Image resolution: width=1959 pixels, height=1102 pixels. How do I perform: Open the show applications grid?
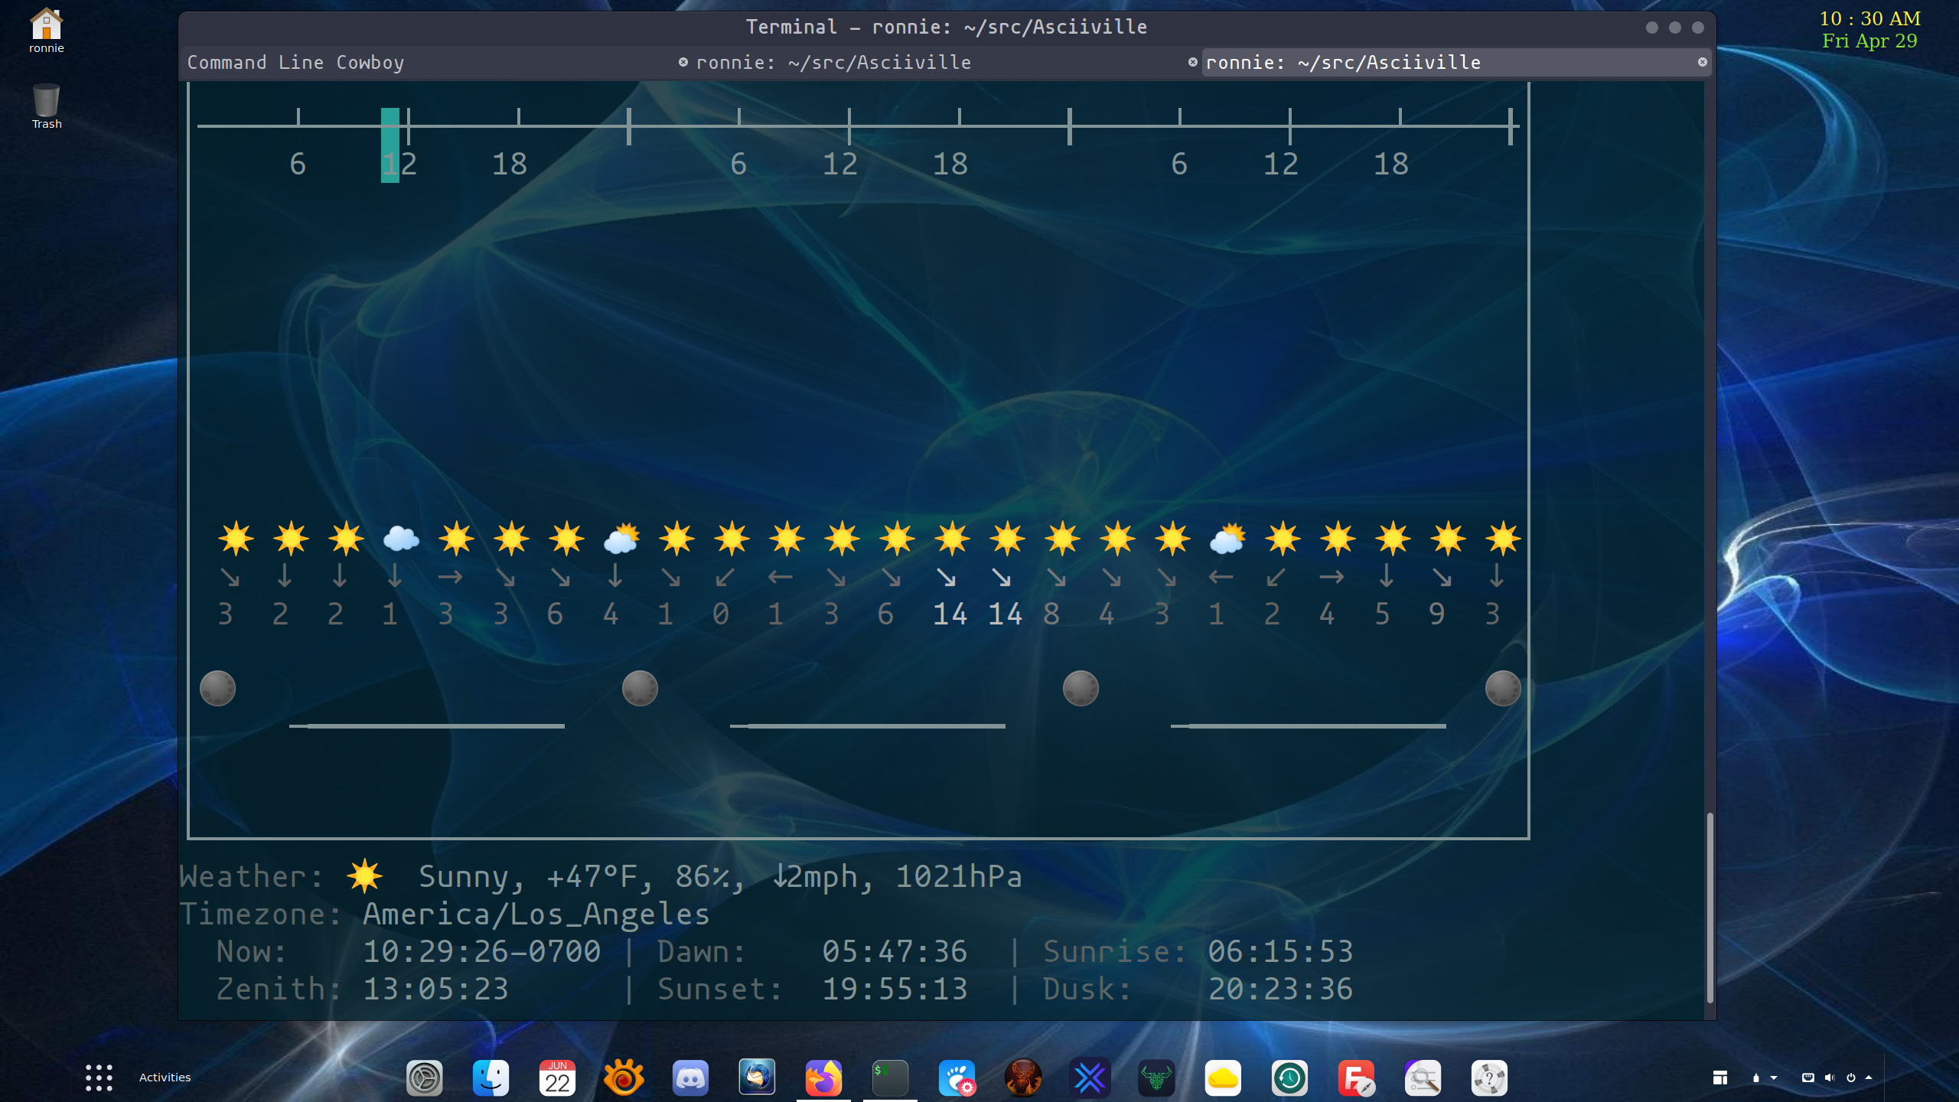tap(99, 1078)
